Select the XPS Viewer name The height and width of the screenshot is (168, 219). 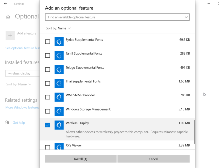tap(74, 145)
